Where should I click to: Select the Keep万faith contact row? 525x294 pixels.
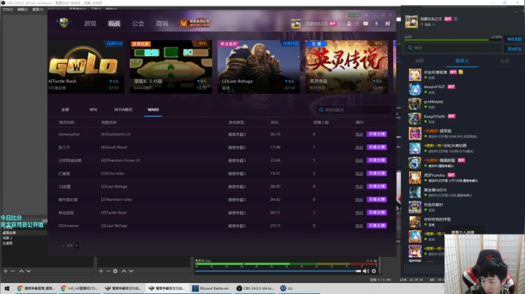click(x=464, y=119)
